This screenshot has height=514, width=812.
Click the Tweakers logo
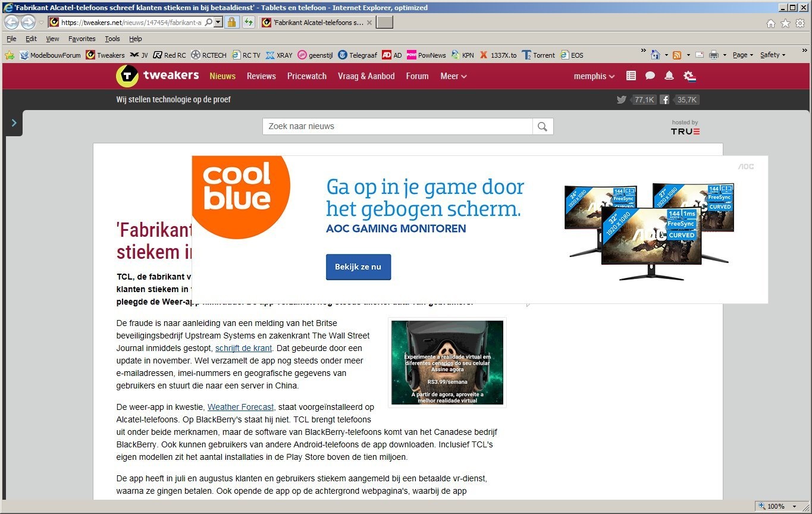click(x=157, y=76)
